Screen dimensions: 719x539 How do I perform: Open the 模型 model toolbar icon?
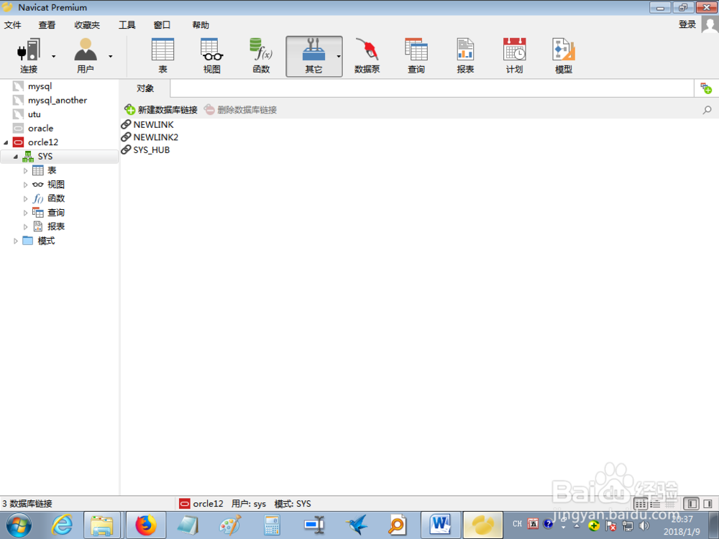564,56
